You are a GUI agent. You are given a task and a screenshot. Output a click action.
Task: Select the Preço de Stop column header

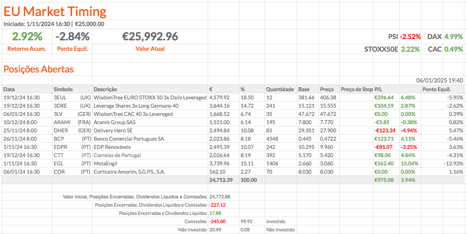[357, 89]
